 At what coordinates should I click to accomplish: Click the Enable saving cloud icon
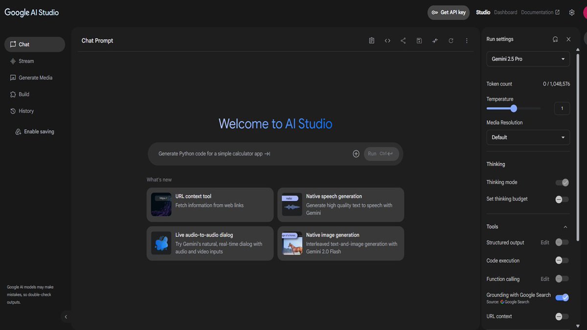pos(19,132)
